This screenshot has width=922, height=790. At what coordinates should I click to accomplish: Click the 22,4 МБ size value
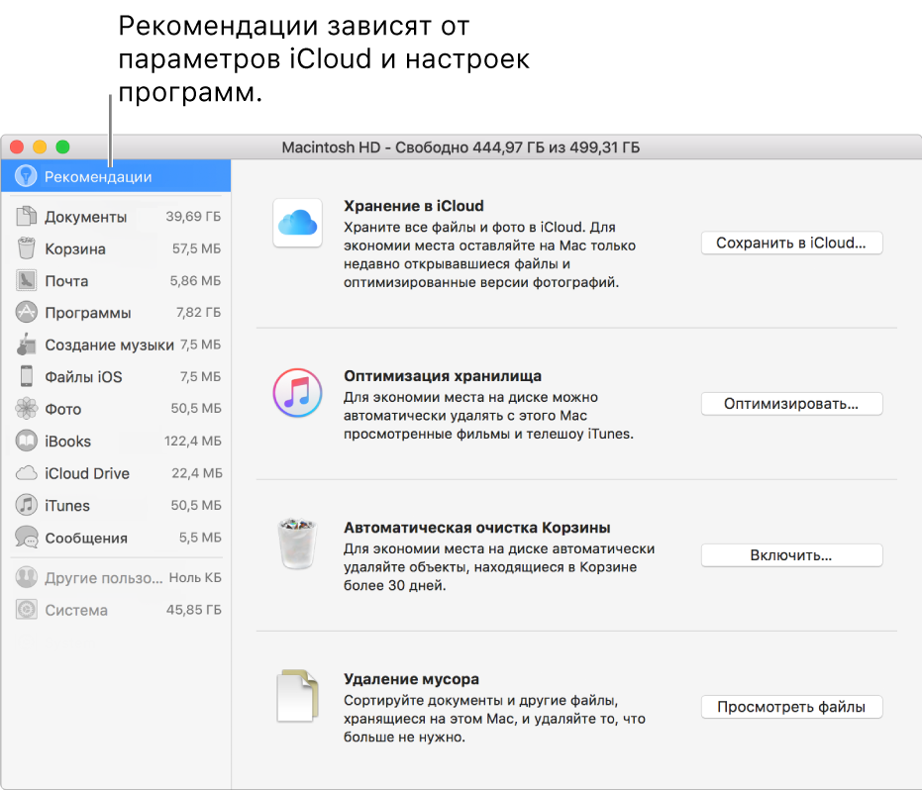(x=196, y=472)
